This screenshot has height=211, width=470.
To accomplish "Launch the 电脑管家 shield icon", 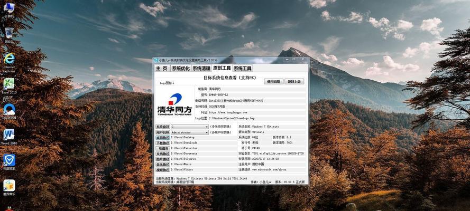I will click(9, 162).
